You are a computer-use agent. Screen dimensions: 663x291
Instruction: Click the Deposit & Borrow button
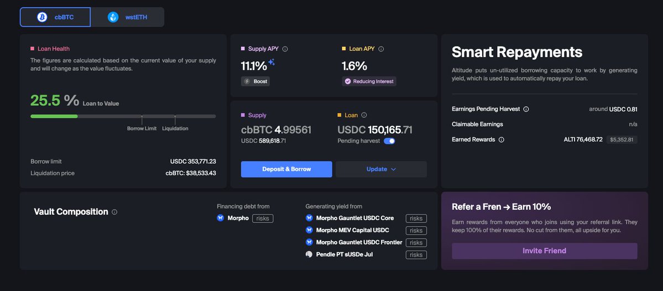click(286, 169)
